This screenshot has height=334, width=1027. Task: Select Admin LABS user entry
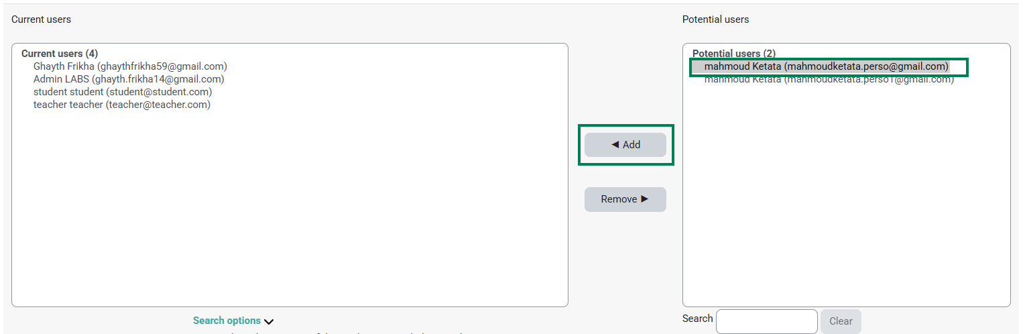coord(129,79)
